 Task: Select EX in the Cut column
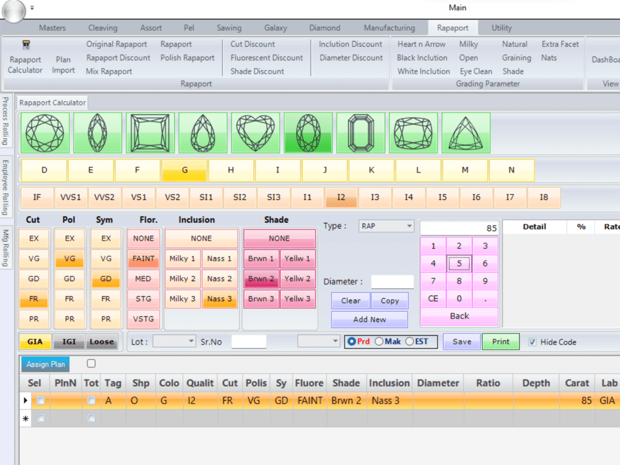pos(34,238)
